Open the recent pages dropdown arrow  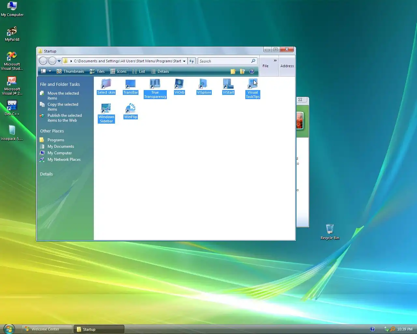[x=59, y=61]
